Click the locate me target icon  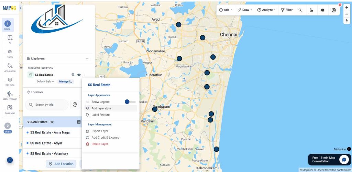coord(334,10)
